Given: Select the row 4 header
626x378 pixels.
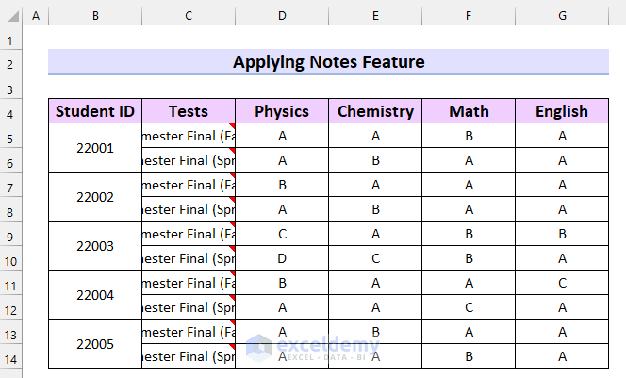Looking at the screenshot, I should [x=11, y=111].
